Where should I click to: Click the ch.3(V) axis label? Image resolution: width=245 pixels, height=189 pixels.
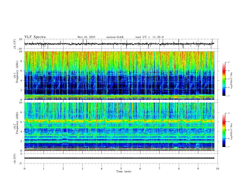point(15,158)
